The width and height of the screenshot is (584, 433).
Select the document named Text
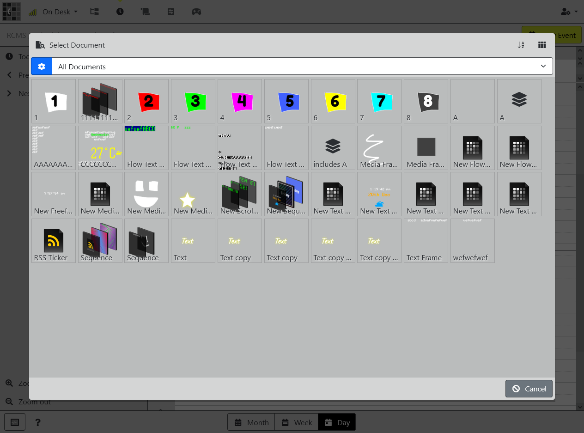click(x=193, y=241)
